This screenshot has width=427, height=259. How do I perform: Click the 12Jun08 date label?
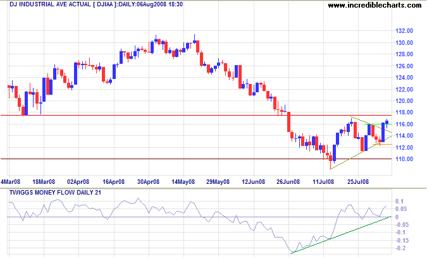[x=253, y=182]
